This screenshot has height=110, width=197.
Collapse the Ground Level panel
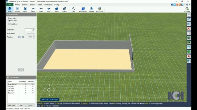[x=8, y=77]
